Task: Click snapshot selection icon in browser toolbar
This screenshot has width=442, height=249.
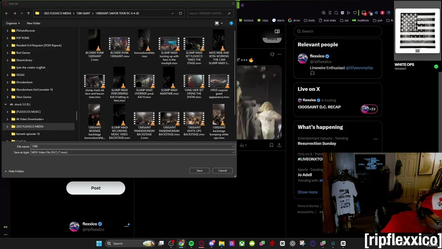Action: [x=336, y=13]
